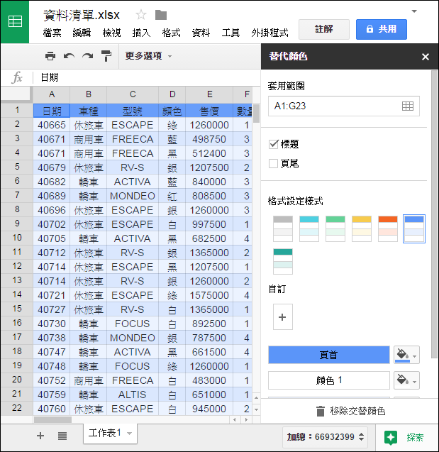The image size is (439, 452).
Task: Click the A1:G23 range input field
Action: click(x=344, y=106)
